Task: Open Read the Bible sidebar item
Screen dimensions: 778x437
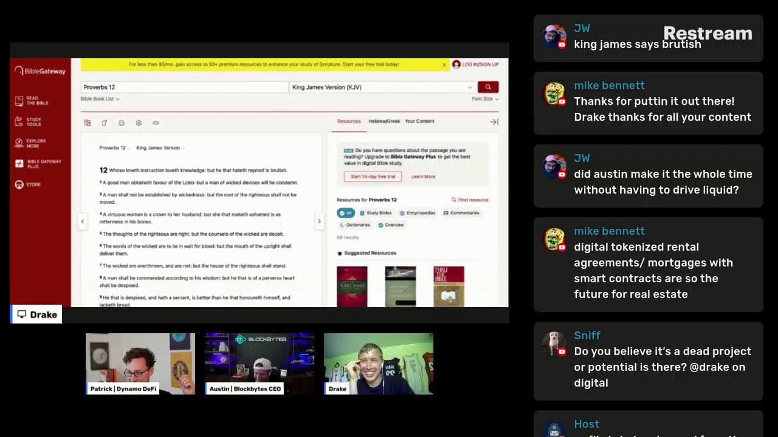Action: point(32,100)
